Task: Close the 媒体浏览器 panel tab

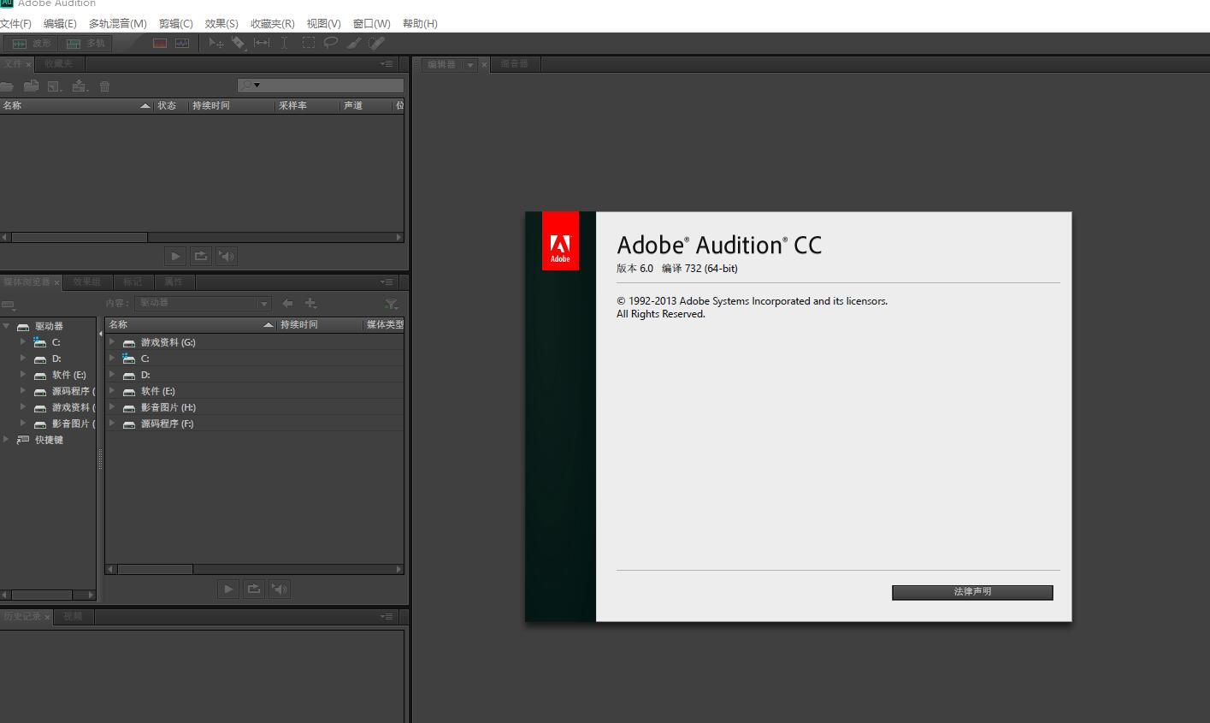Action: [x=57, y=282]
